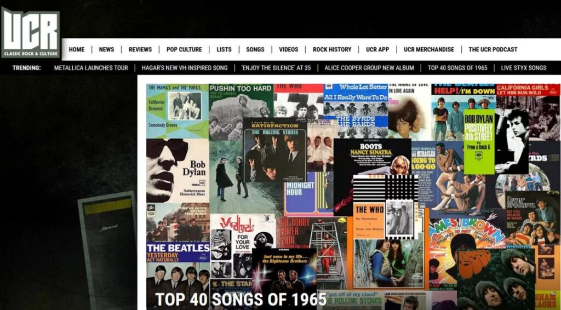Open THE UCR PODCAST menu item
The image size is (561, 310).
[x=493, y=50]
